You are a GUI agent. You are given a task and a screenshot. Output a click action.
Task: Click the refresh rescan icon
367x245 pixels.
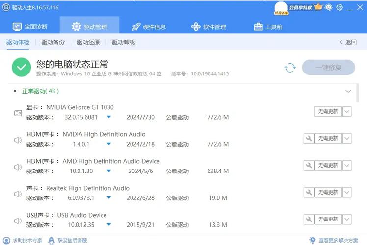(290, 68)
